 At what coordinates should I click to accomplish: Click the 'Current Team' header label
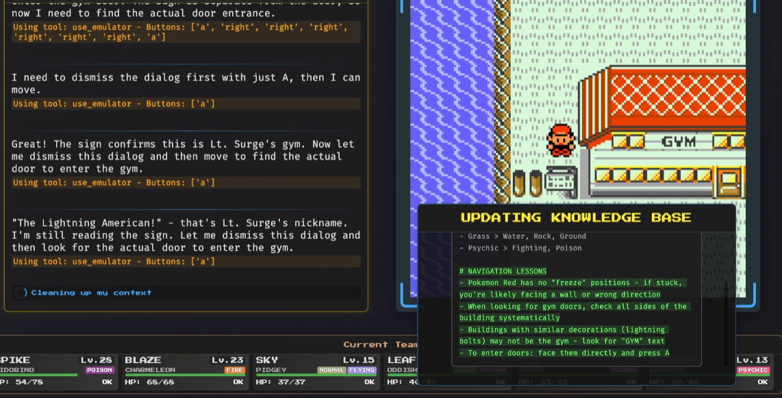point(380,345)
